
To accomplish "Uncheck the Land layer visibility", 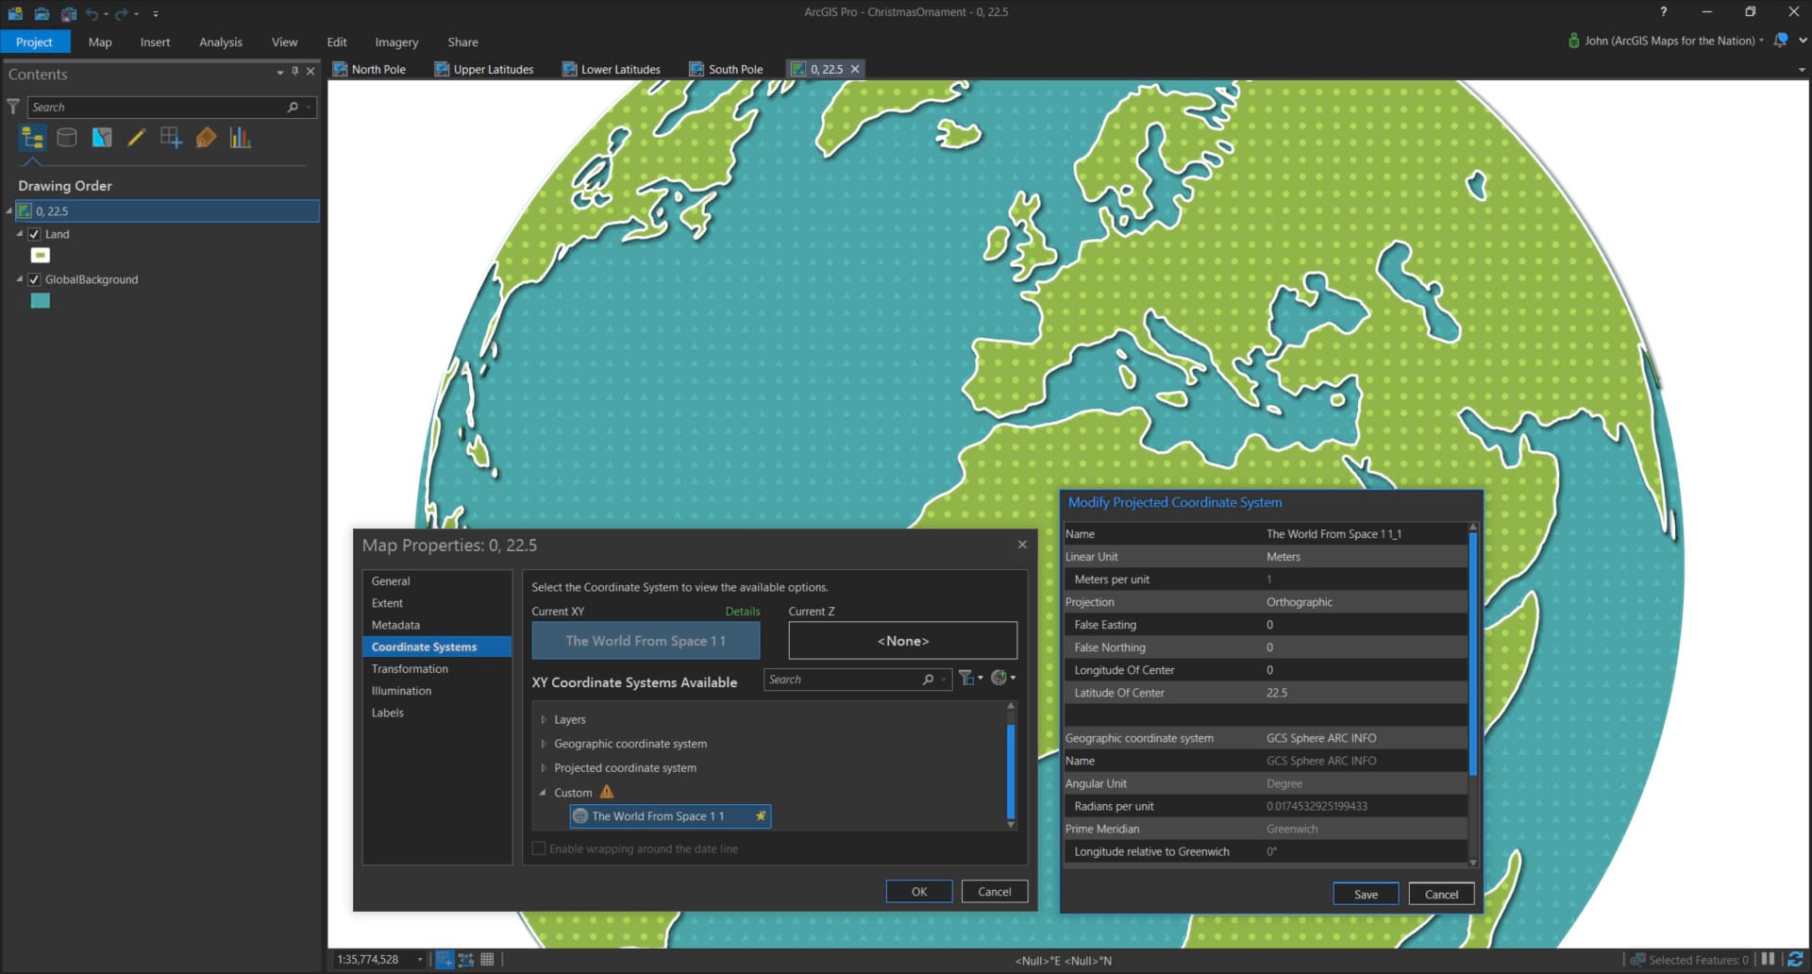I will (x=34, y=234).
